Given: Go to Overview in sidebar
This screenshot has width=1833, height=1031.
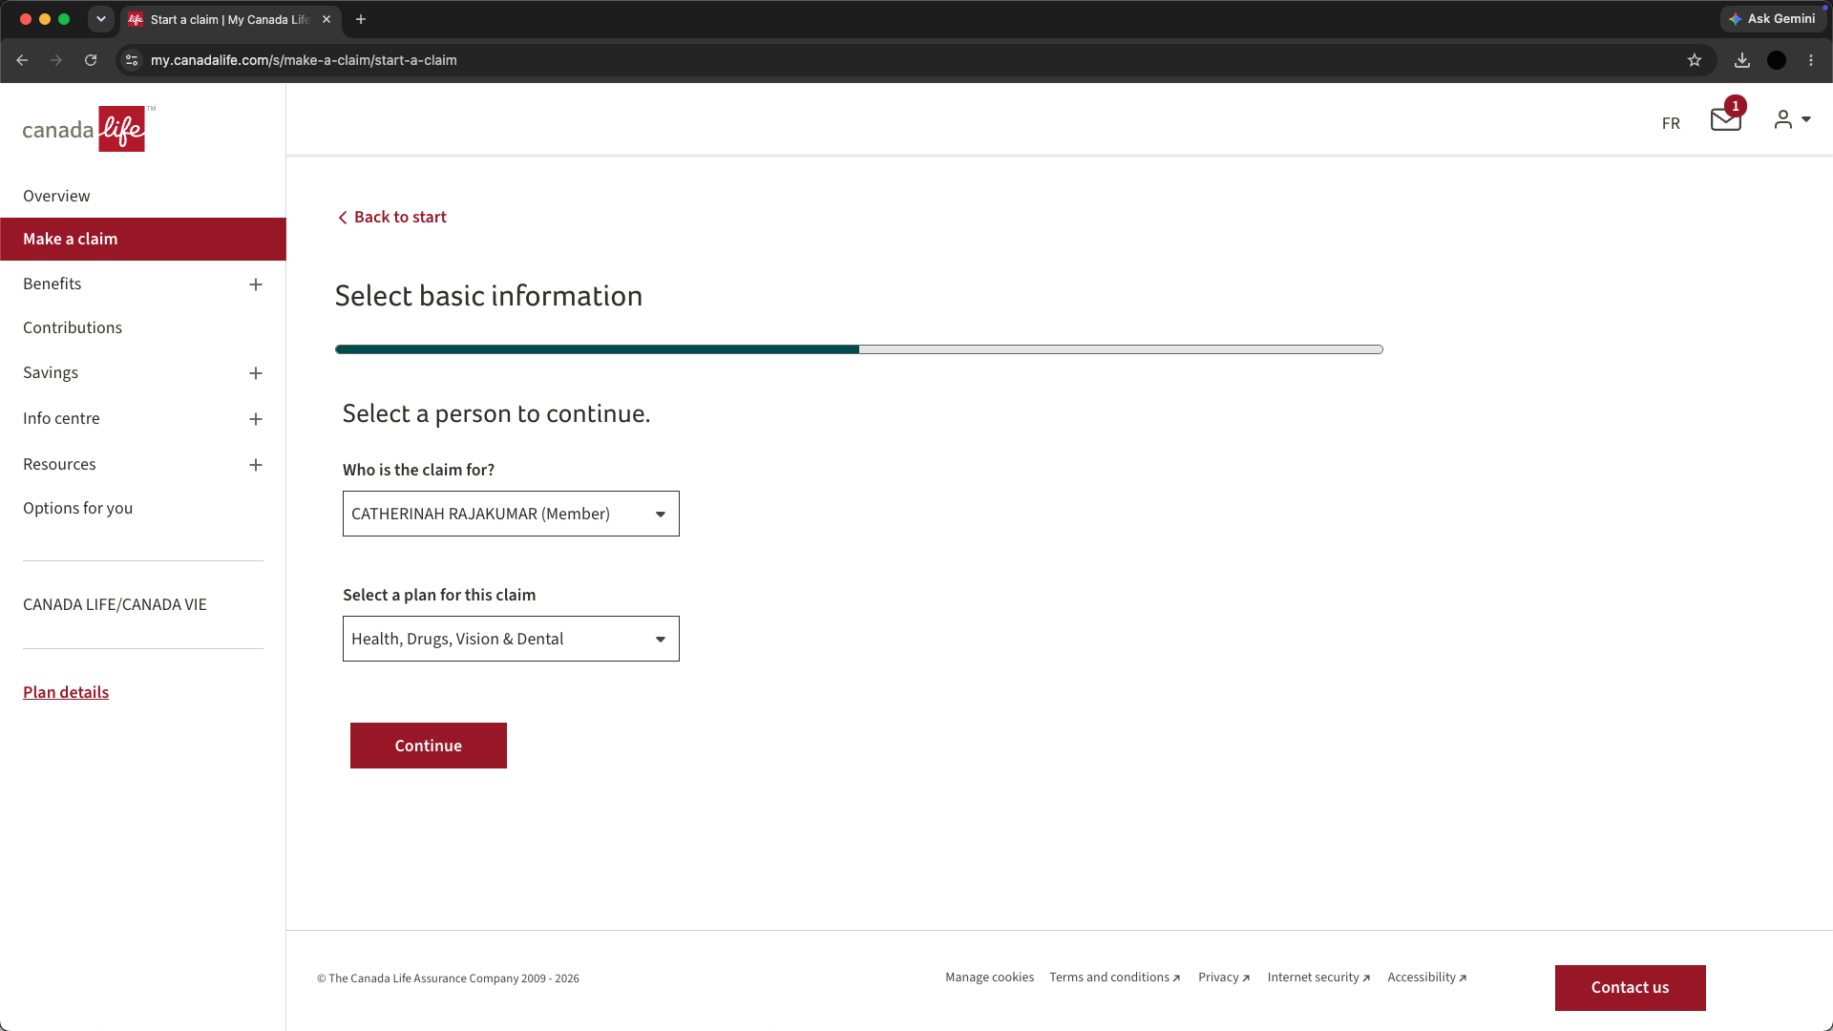Looking at the screenshot, I should tap(56, 196).
